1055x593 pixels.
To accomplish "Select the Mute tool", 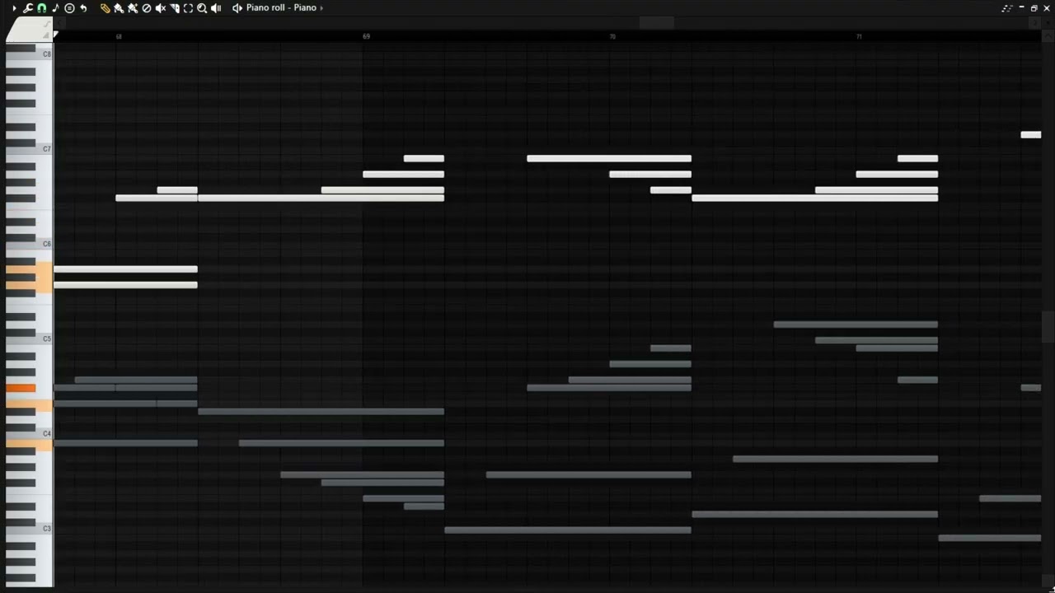I will (161, 8).
